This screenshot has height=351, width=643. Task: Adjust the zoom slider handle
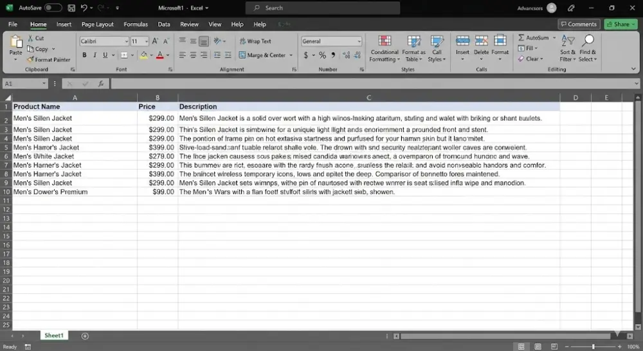coord(593,346)
